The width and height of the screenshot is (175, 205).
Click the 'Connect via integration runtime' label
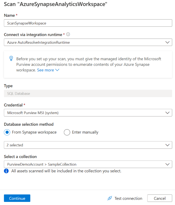tap(33, 34)
